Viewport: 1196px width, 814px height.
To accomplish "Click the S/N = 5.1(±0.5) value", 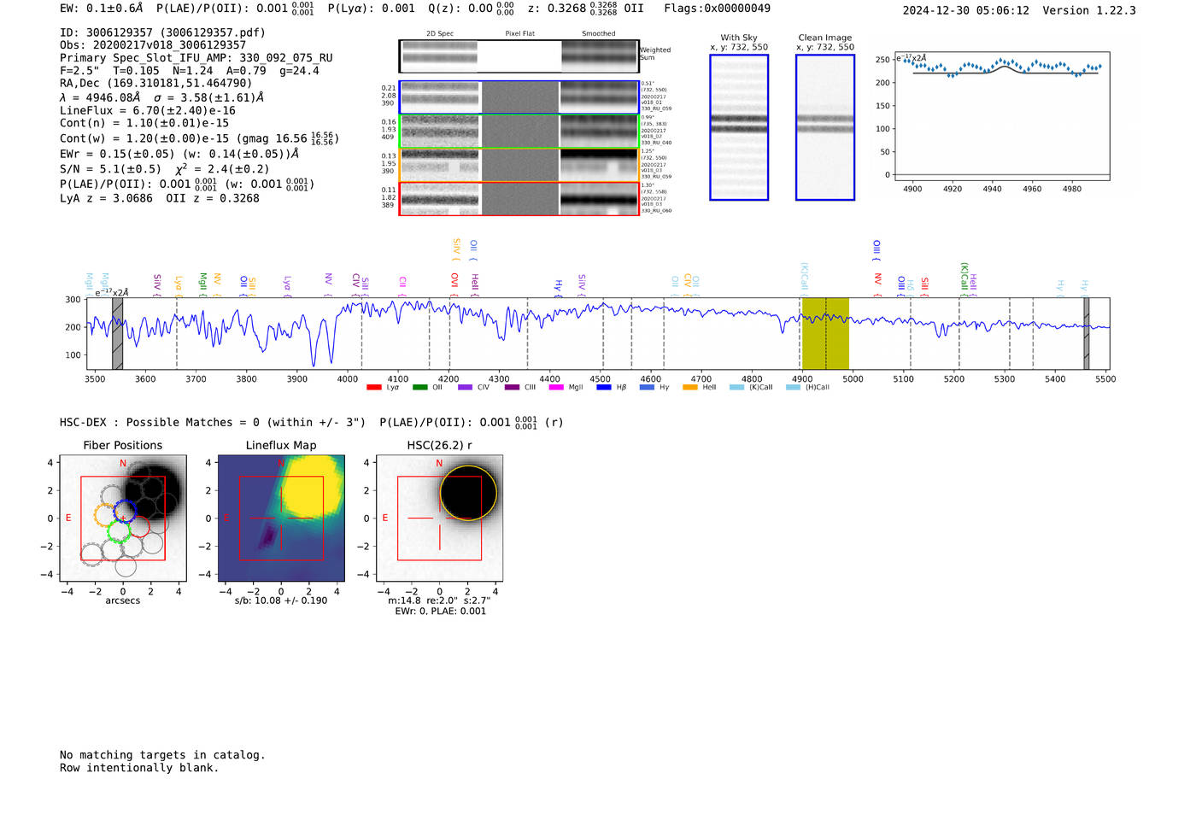I will coord(110,169).
